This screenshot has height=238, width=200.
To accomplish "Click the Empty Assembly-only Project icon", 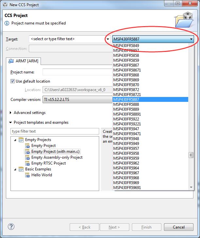I will [27, 157].
